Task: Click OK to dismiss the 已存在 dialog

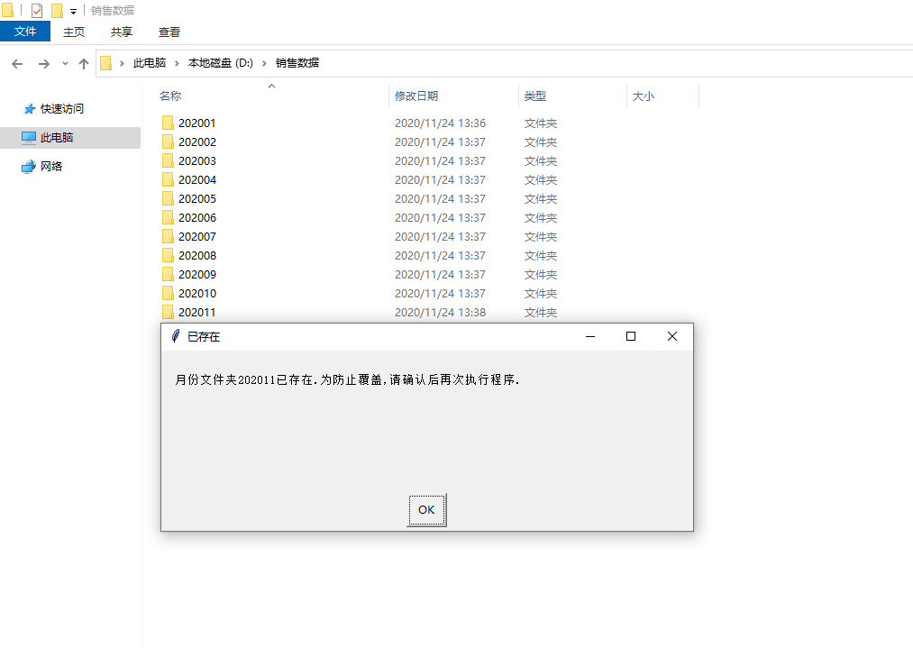Action: tap(426, 509)
